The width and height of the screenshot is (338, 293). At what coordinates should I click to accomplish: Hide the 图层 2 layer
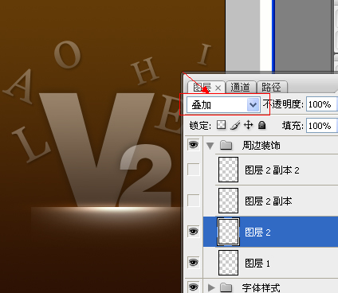coord(193,232)
